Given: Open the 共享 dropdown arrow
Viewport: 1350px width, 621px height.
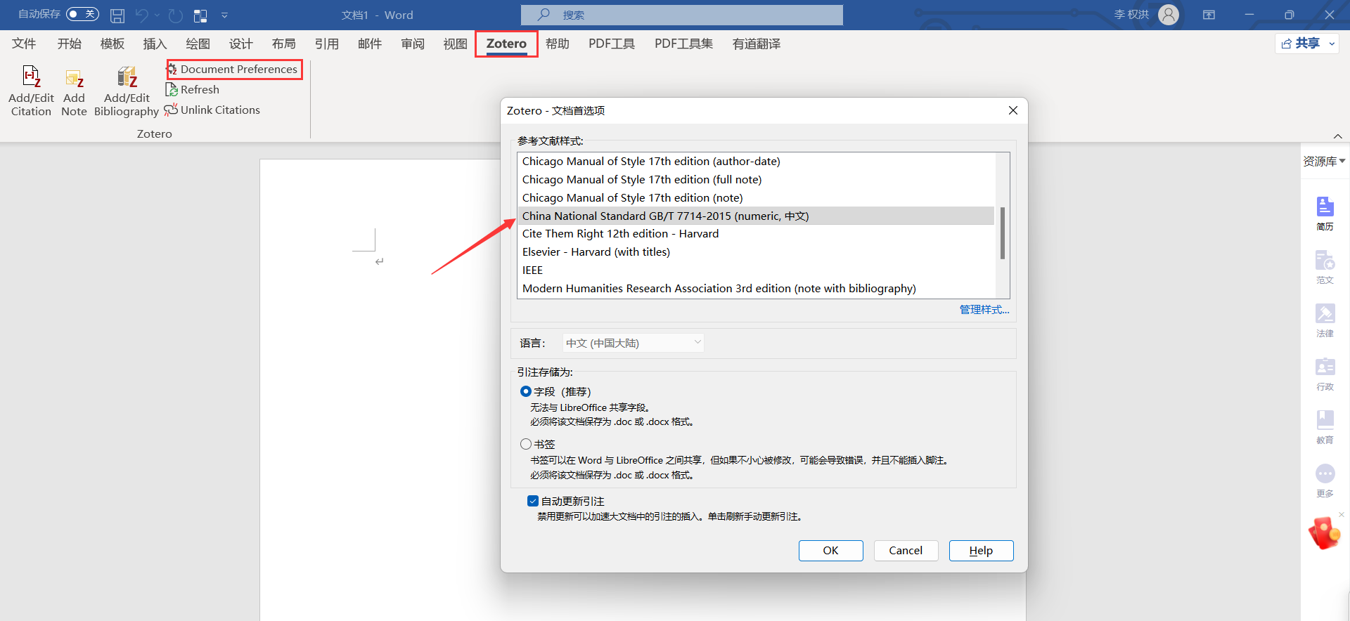Looking at the screenshot, I should tap(1332, 44).
